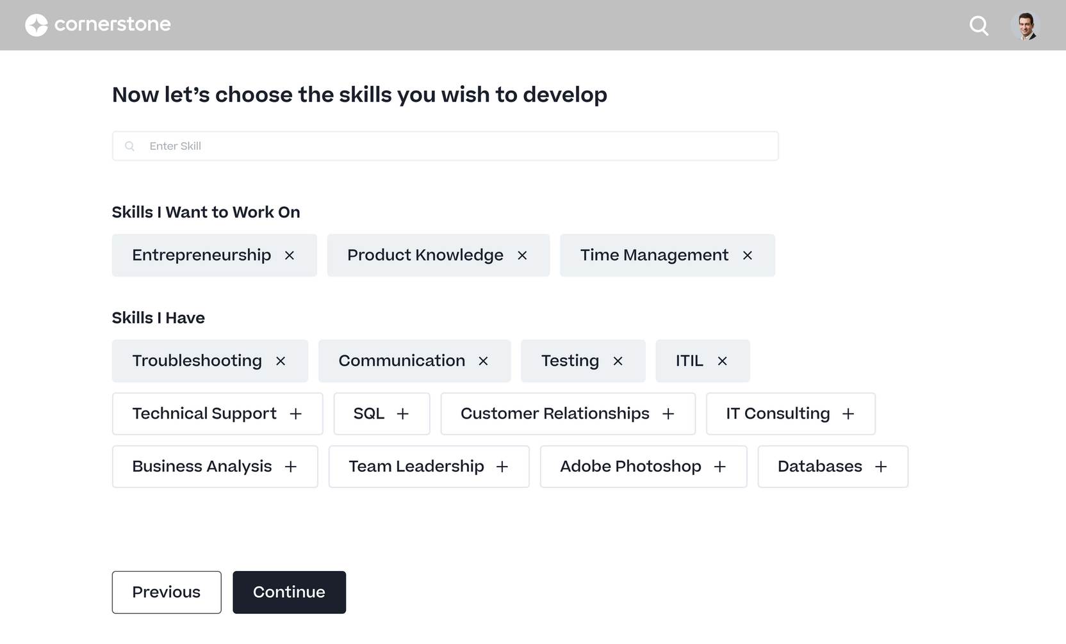Image resolution: width=1066 pixels, height=644 pixels.
Task: Add Technical Support to your skills
Action: pos(295,414)
